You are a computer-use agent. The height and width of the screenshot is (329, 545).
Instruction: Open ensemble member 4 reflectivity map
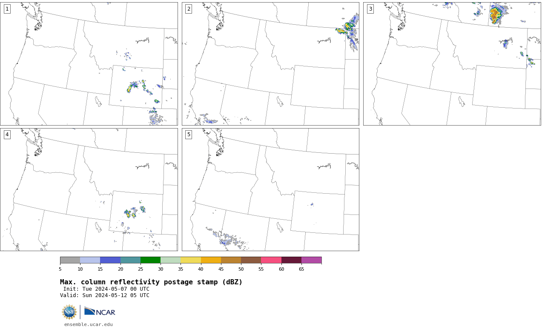[x=89, y=189]
